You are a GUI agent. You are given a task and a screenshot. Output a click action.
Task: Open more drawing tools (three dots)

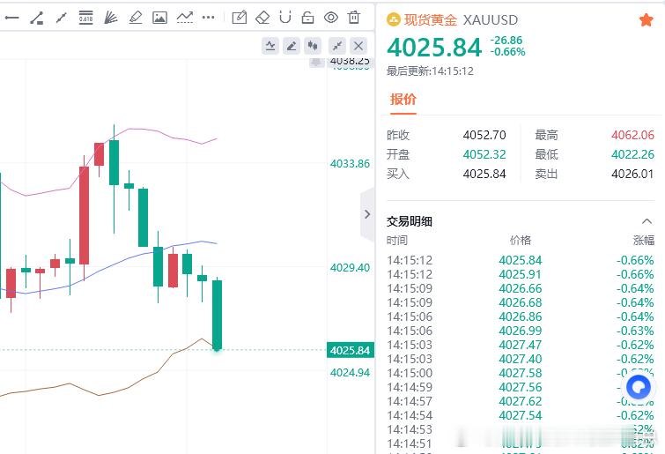pos(208,18)
